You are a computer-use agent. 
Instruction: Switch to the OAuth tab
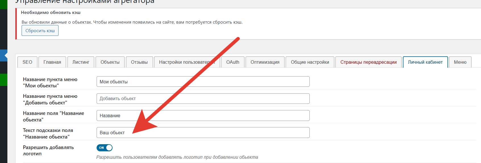tap(233, 62)
